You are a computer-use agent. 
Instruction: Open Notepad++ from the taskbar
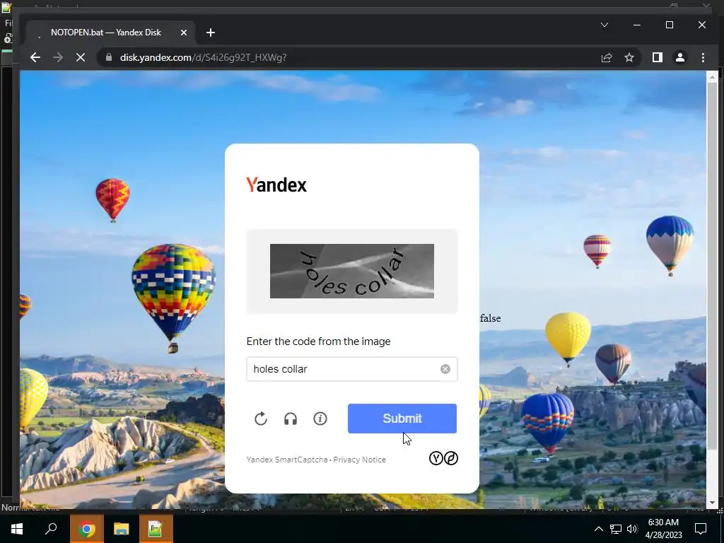pyautogui.click(x=156, y=529)
